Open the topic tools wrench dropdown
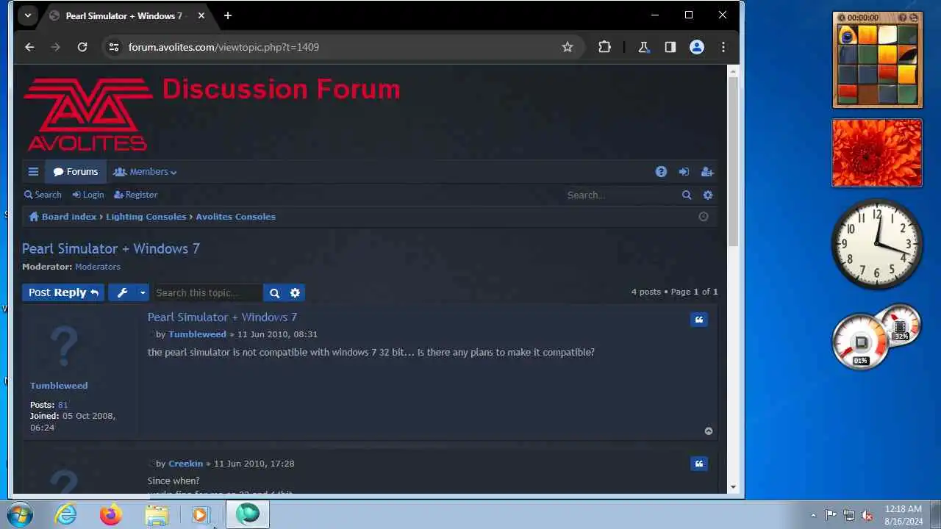Image resolution: width=941 pixels, height=529 pixels. [129, 292]
